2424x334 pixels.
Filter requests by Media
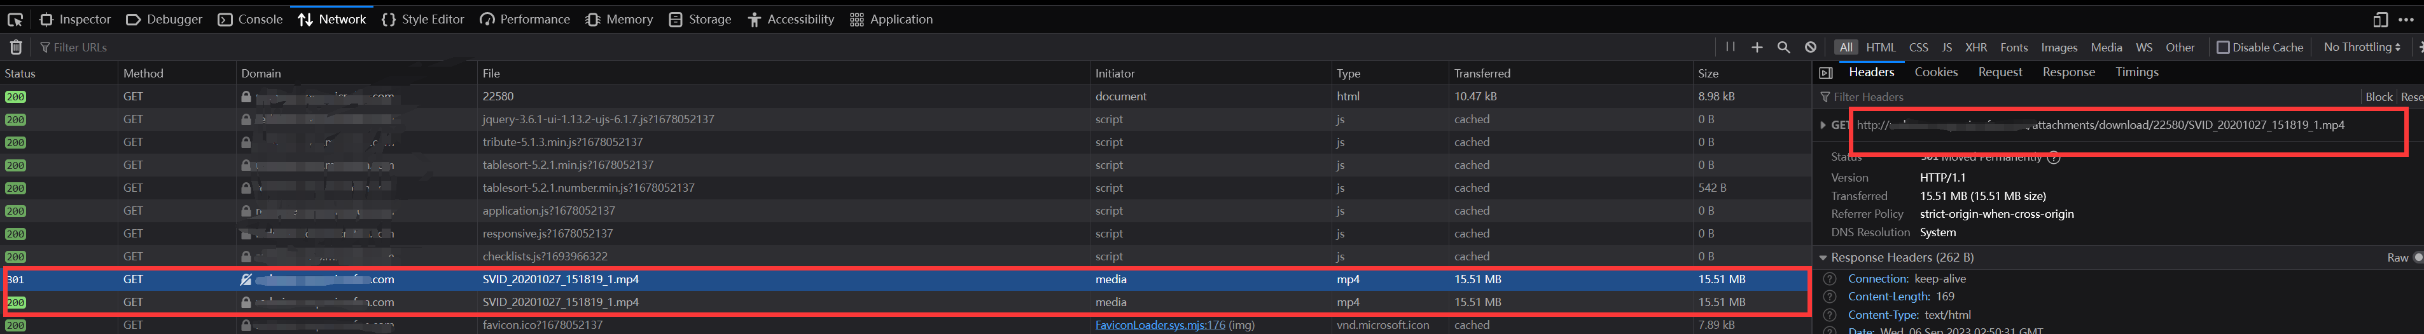click(x=2106, y=47)
